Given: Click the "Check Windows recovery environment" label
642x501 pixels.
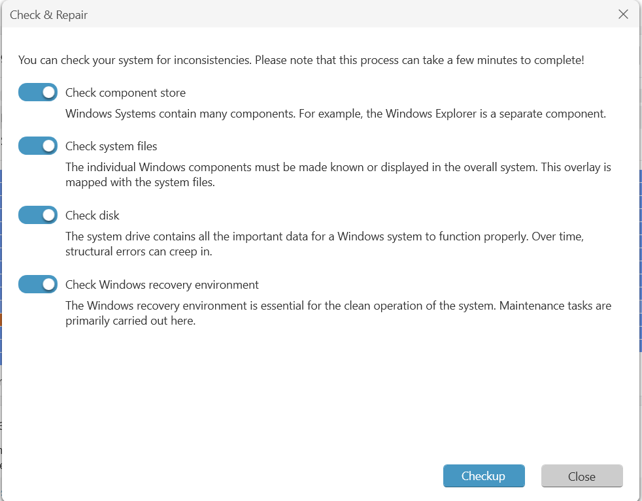Looking at the screenshot, I should click(162, 285).
